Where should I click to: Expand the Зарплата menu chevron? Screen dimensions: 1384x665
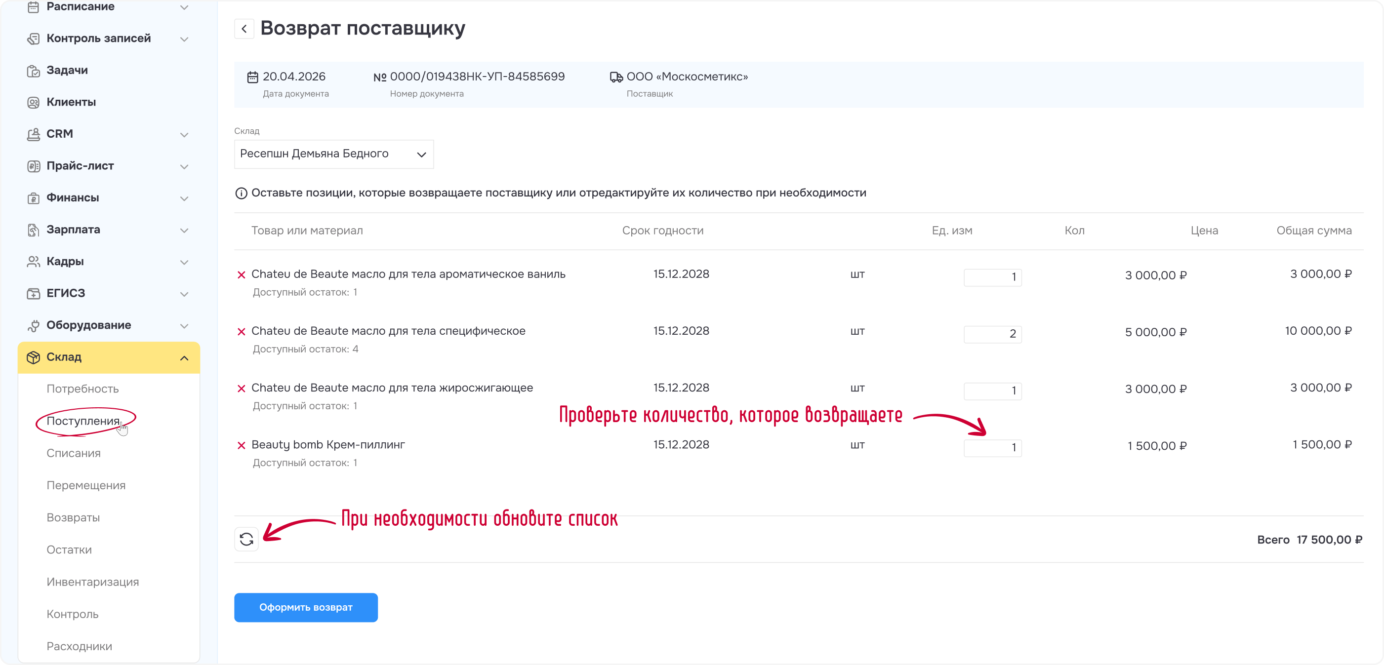click(184, 231)
